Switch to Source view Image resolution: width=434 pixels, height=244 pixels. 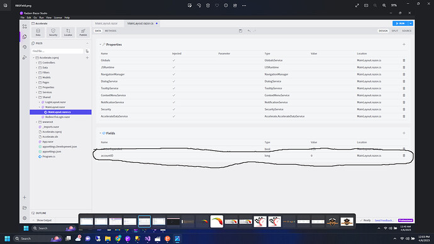[406, 31]
